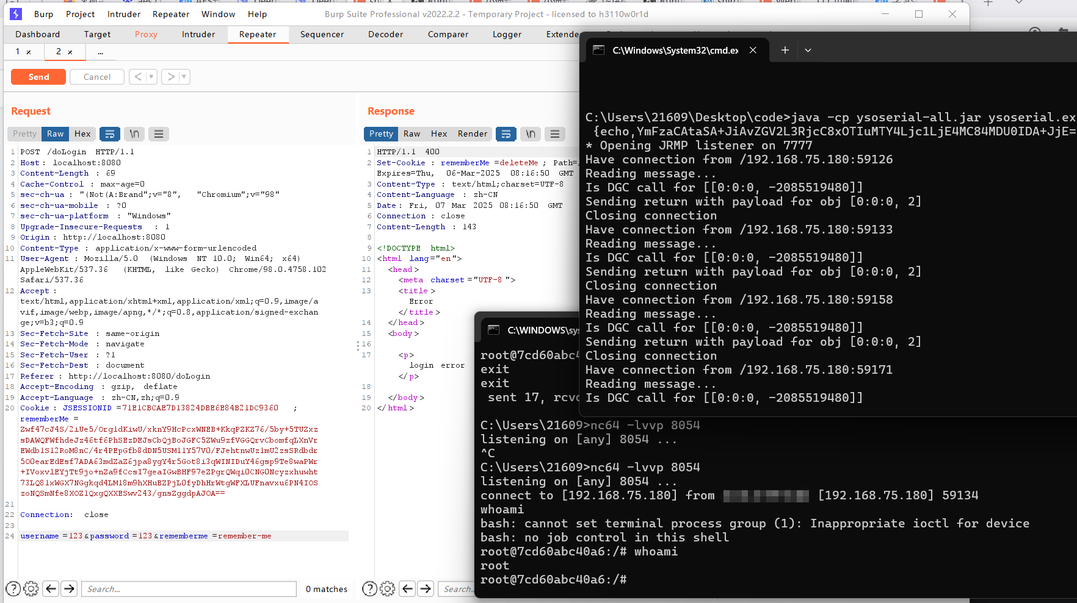Maximize the Burp Suite window
This screenshot has width=1077, height=603.
pos(919,14)
